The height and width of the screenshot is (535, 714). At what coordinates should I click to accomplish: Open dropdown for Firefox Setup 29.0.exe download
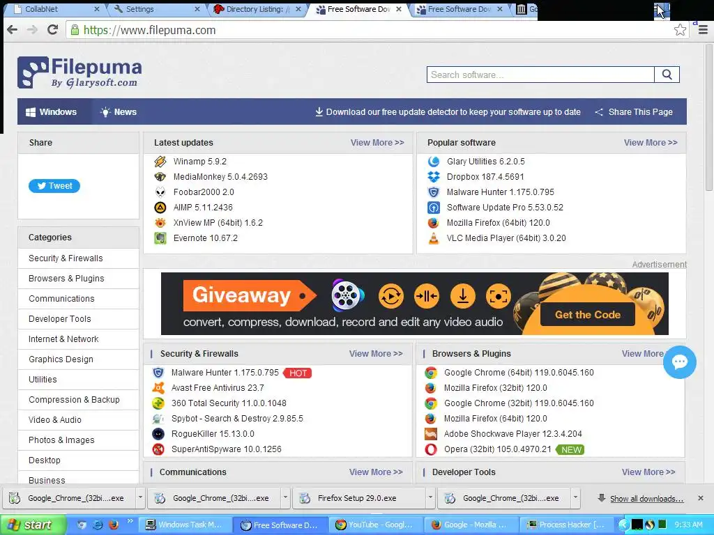[x=430, y=497]
